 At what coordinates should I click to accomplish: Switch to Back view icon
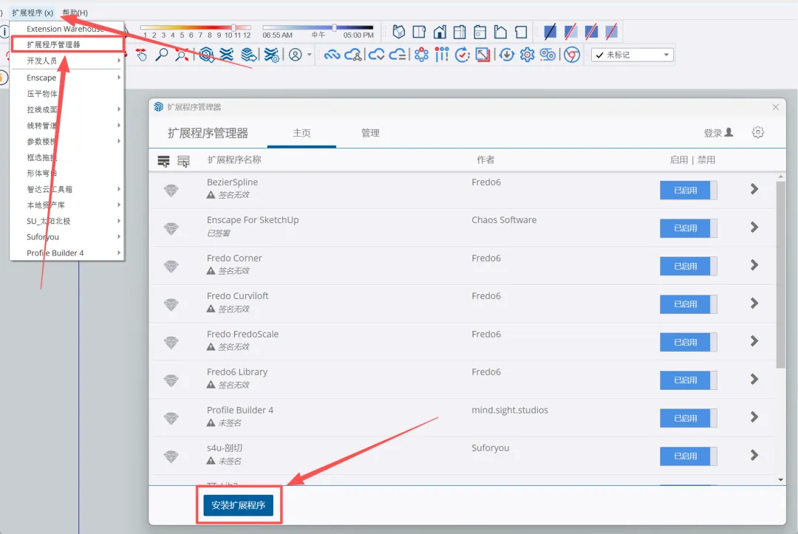click(480, 32)
